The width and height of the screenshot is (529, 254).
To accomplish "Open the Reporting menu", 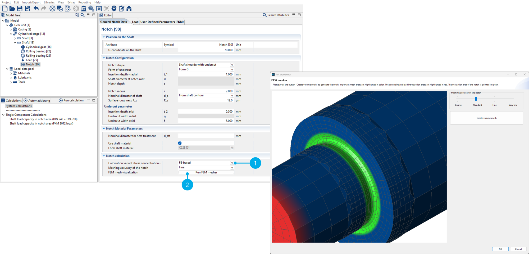I will 84,2.
